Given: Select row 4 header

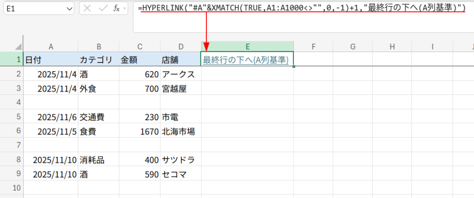Looking at the screenshot, I should (x=12, y=102).
